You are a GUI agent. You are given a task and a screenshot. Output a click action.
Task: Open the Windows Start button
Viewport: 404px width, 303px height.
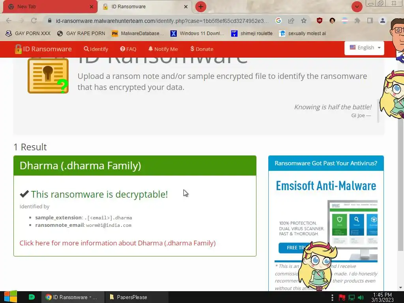point(11,297)
